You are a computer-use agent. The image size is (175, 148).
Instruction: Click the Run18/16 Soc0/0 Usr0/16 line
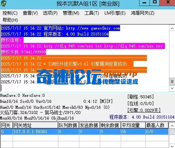(x=26, y=101)
